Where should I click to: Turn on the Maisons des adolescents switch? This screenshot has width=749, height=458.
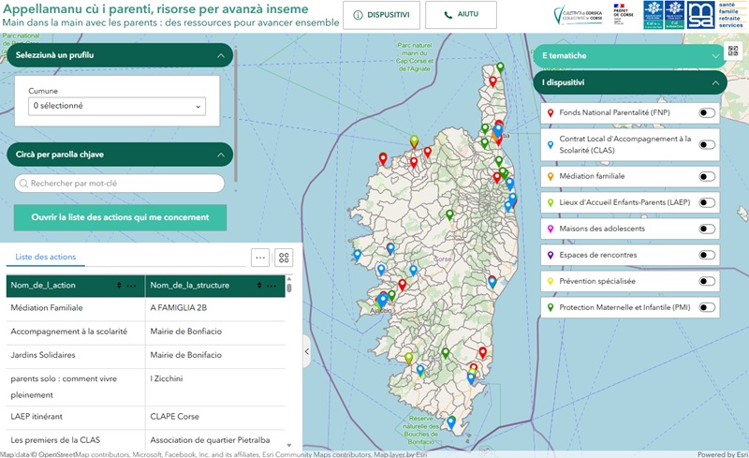(707, 229)
